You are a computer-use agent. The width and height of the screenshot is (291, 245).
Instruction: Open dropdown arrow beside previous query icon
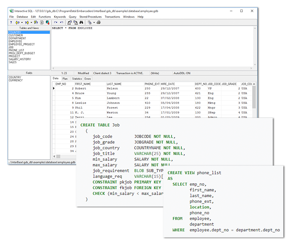click(x=22, y=22)
